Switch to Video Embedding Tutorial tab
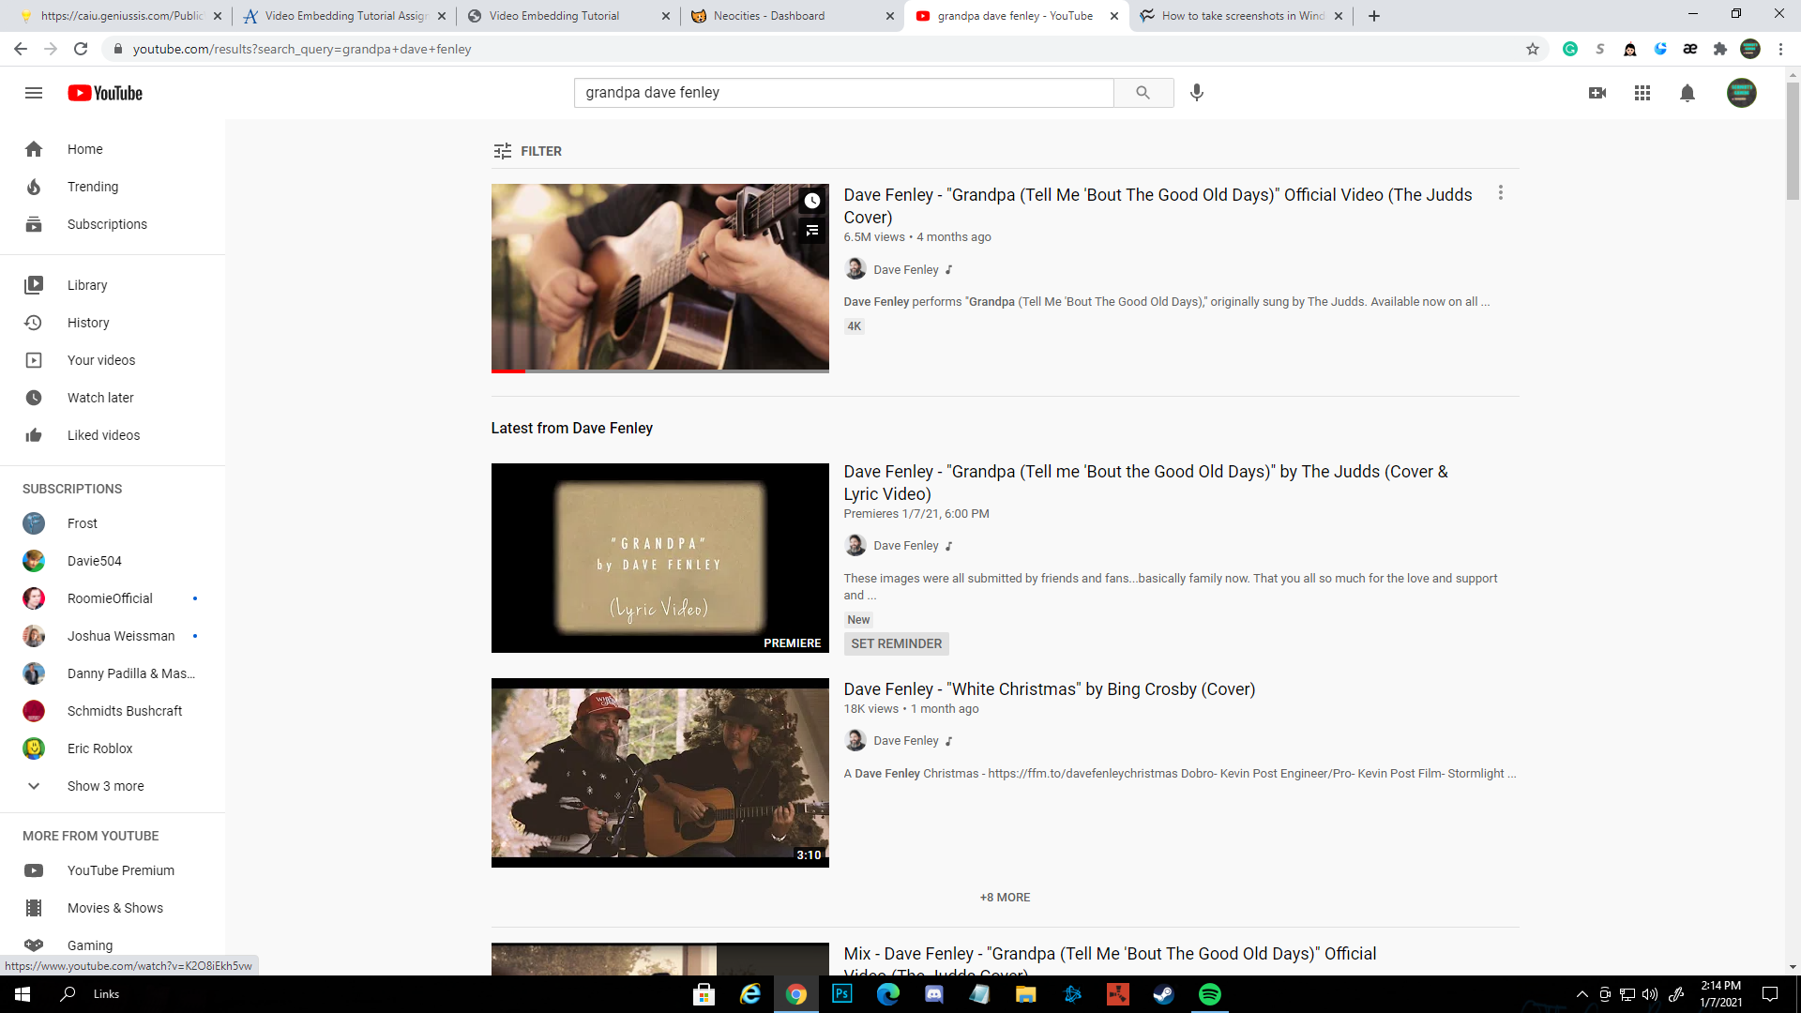1801x1013 pixels. click(x=568, y=16)
